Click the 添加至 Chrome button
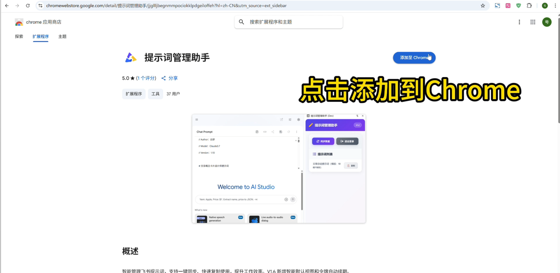Image resolution: width=560 pixels, height=273 pixels. point(414,58)
